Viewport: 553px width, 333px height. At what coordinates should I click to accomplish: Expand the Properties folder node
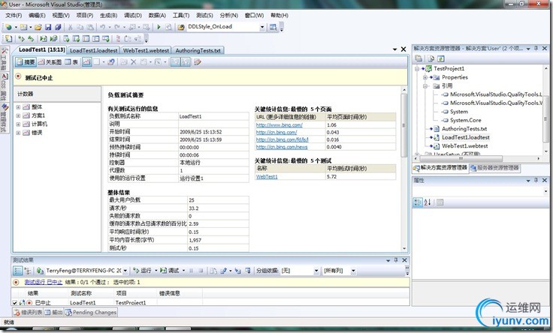[x=425, y=77]
